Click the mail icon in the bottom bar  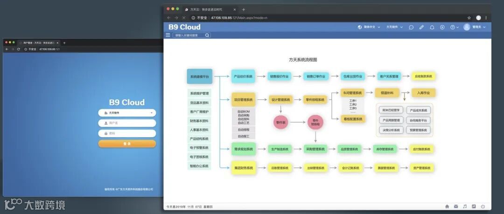456,206
